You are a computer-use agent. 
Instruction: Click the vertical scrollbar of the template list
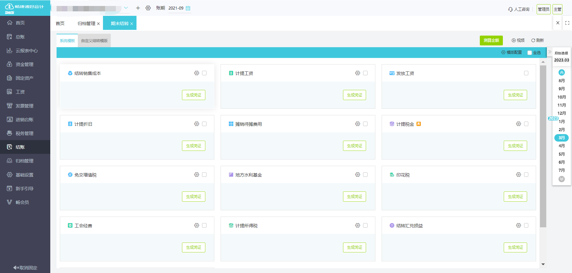[543, 146]
